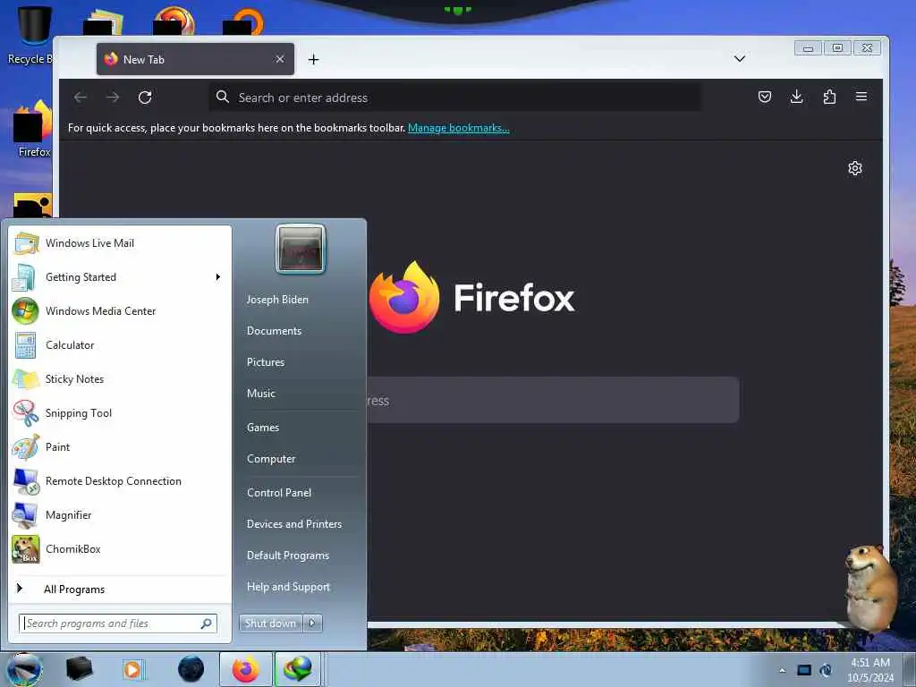Screen dimensions: 916x687
Task: Open Paint from the Start menu
Action: click(120, 447)
